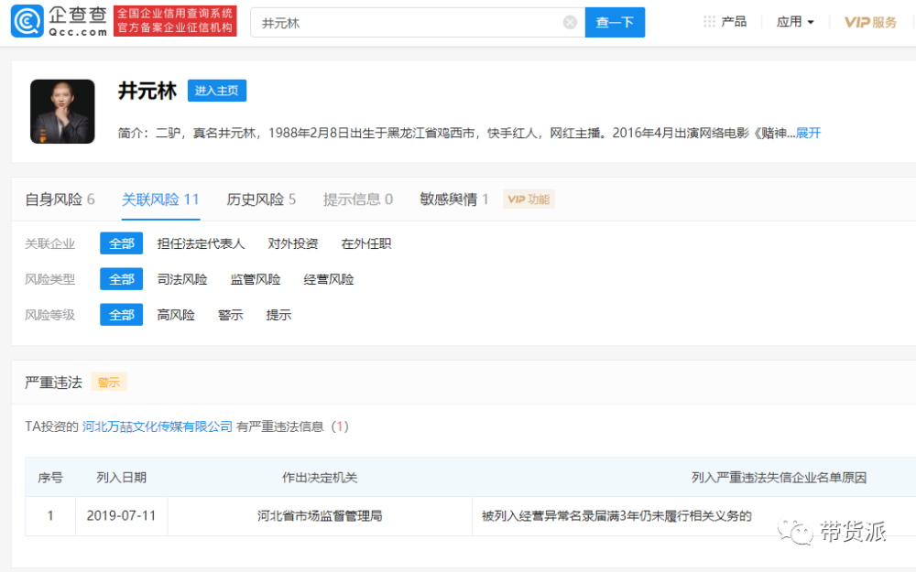Viewport: 916px width, 572px height.
Task: Open the Qcc.com logo homepage
Action: click(x=59, y=22)
